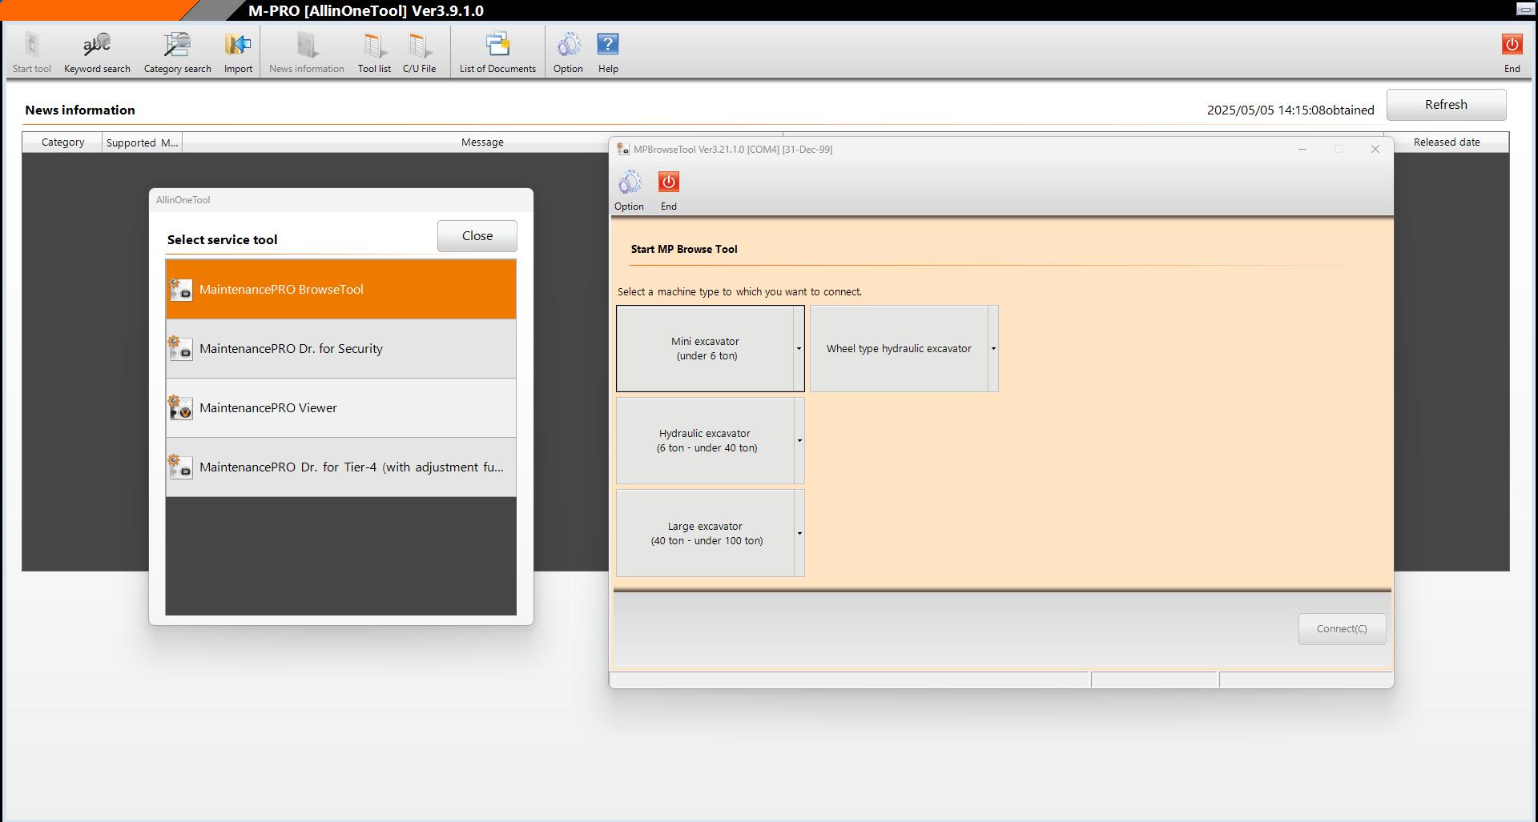The height and width of the screenshot is (822, 1538).
Task: Click the Import toolbar icon
Action: pos(238,53)
